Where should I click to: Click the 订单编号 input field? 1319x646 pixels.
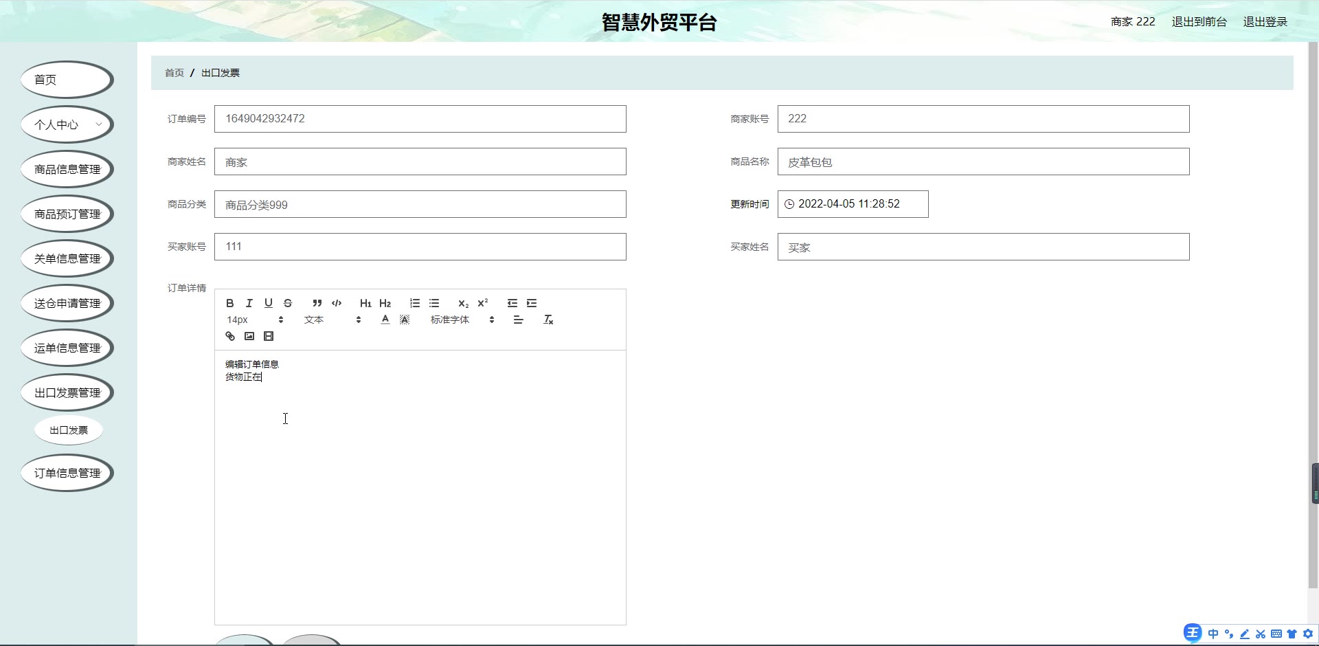tap(420, 119)
